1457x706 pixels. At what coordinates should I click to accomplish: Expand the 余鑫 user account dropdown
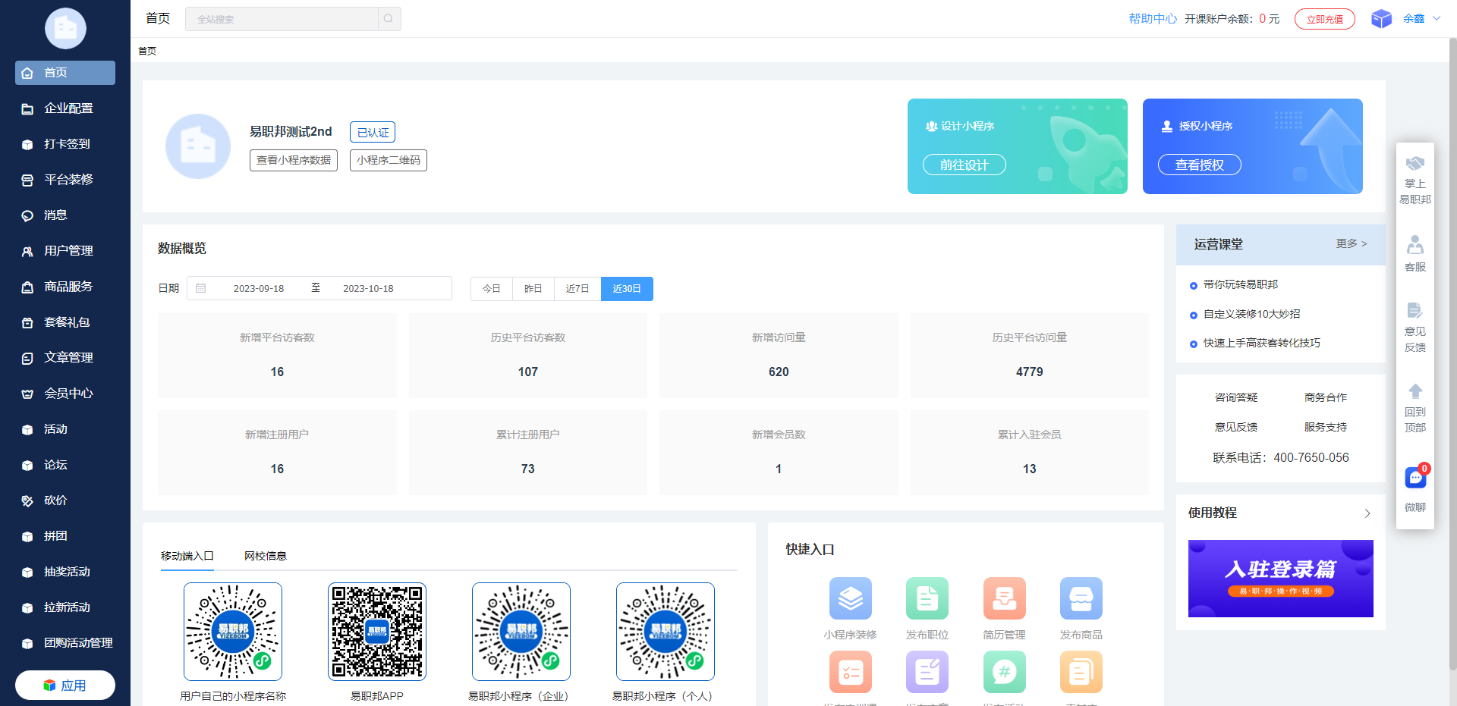[1420, 19]
